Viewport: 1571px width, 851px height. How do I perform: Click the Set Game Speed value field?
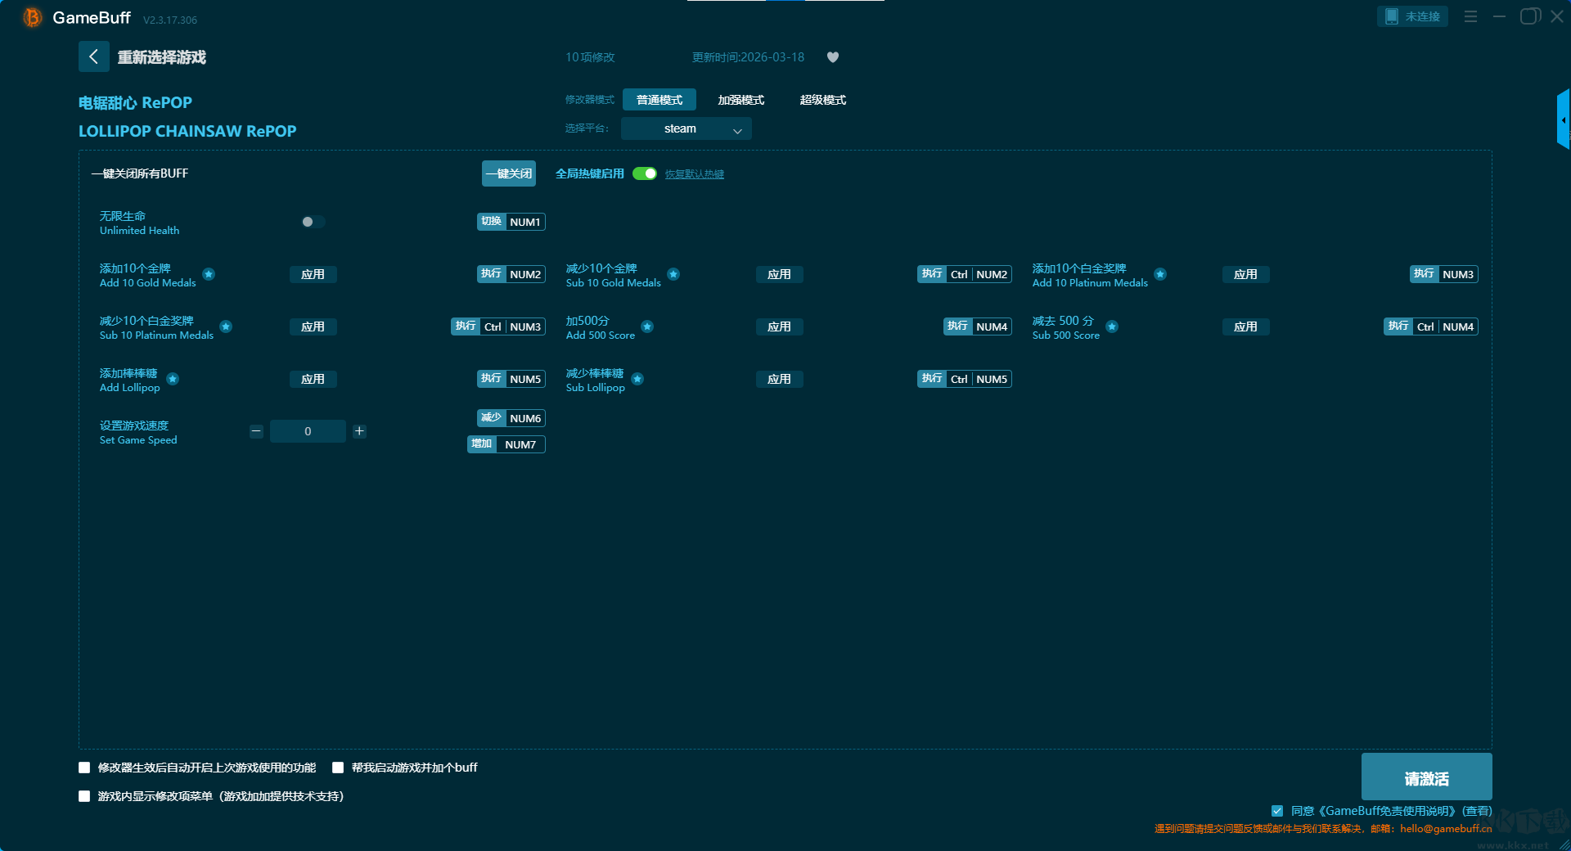308,431
